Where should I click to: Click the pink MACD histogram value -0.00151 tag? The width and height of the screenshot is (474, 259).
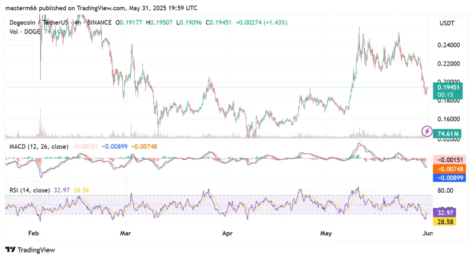coord(448,160)
